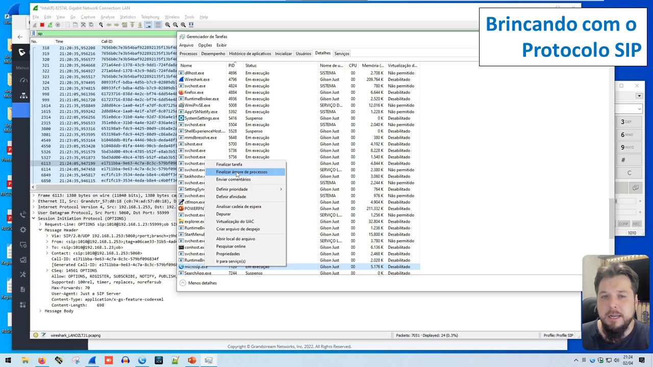Choose Propriedades in context menu
The width and height of the screenshot is (653, 367).
[228, 254]
